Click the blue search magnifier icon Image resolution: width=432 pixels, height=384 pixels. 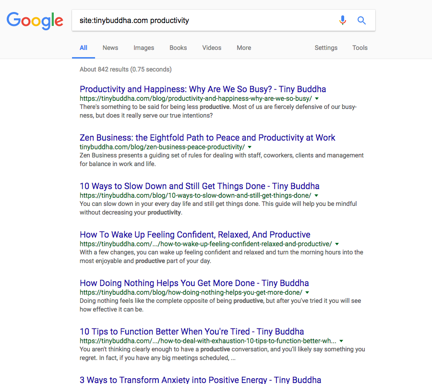pyautogui.click(x=361, y=20)
